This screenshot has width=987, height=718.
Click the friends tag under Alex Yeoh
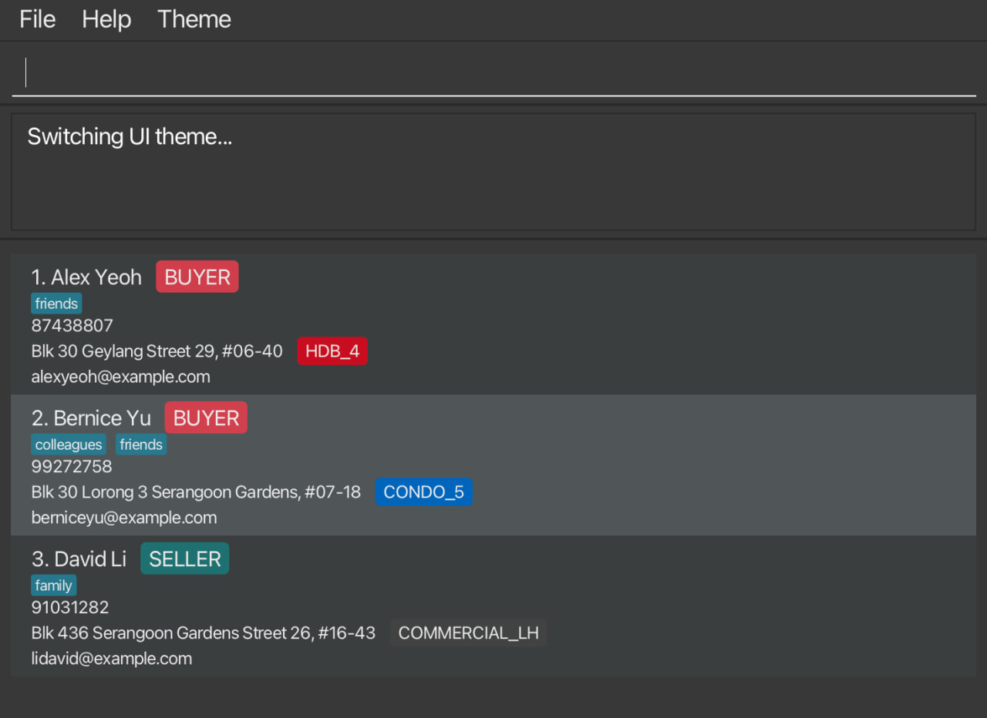click(56, 304)
